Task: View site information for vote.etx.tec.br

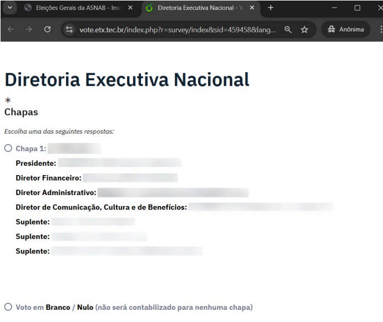Action: tap(69, 29)
